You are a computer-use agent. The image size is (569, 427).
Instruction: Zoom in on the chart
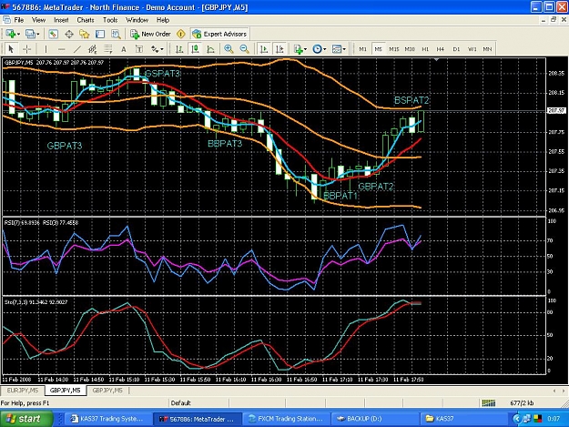click(229, 49)
